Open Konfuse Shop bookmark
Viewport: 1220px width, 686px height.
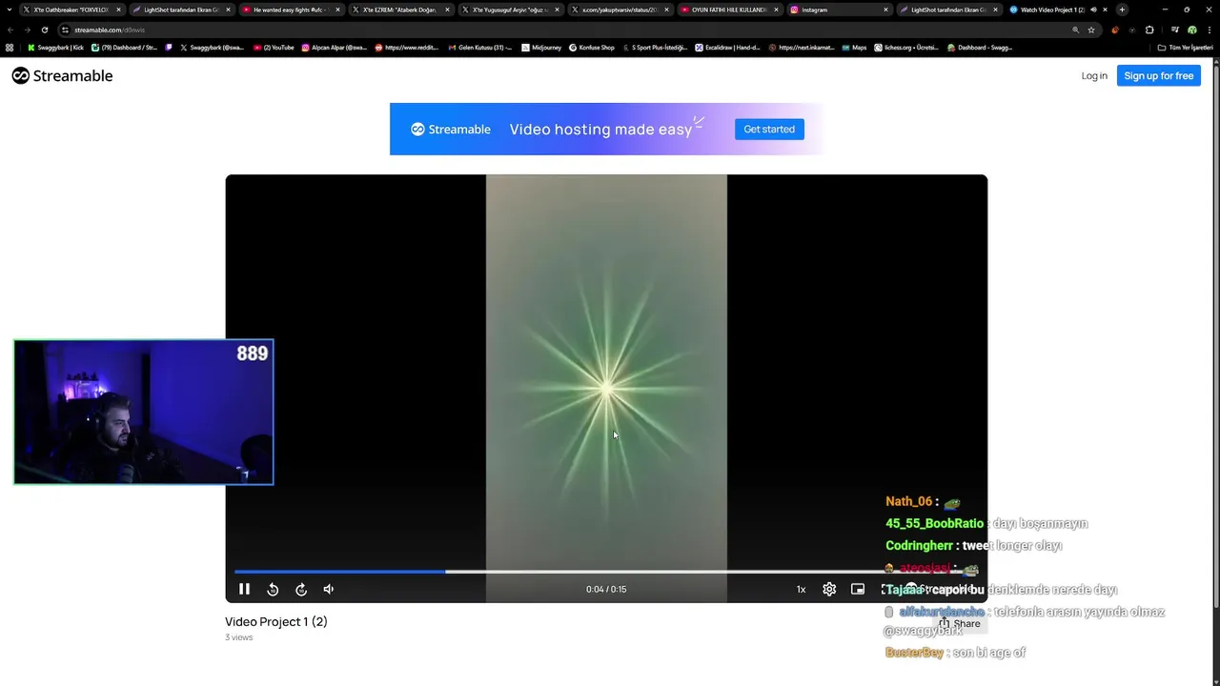coord(592,47)
